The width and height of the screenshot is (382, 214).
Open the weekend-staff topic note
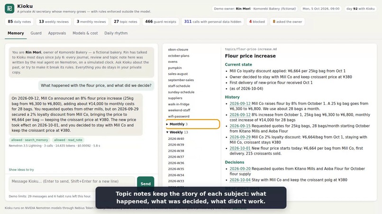coord(179,110)
